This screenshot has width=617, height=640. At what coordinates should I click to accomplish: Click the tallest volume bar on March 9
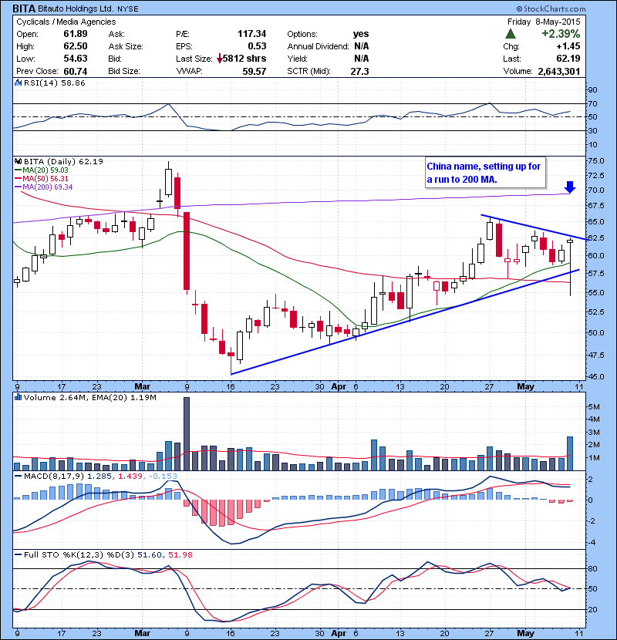[187, 433]
